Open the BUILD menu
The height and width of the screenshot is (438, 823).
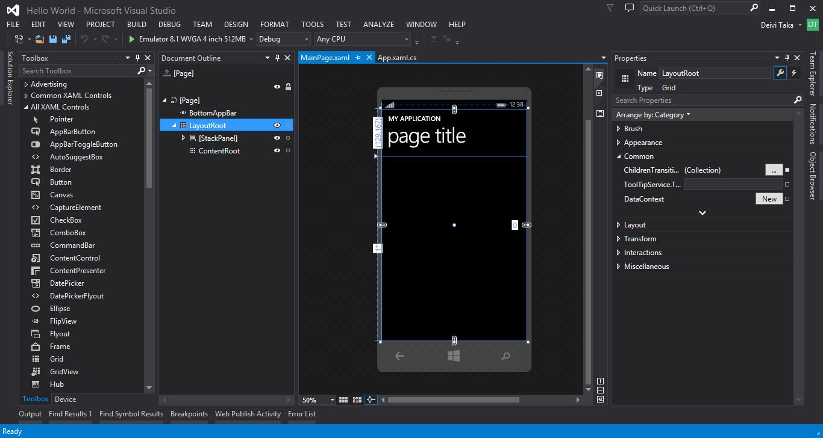136,25
